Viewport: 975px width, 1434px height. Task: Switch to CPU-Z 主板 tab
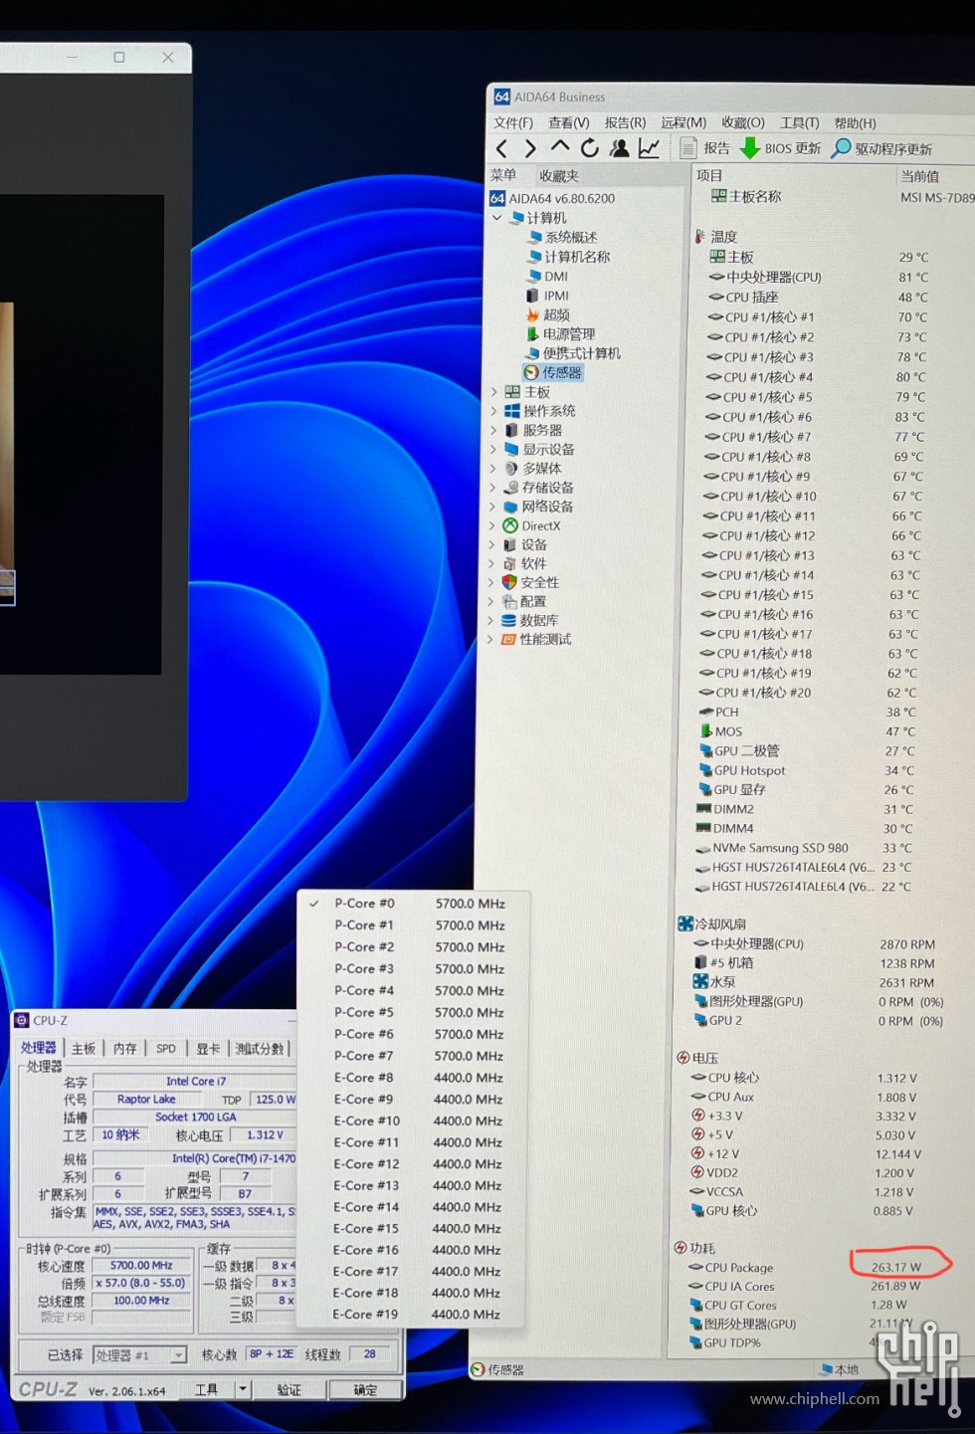[84, 1049]
